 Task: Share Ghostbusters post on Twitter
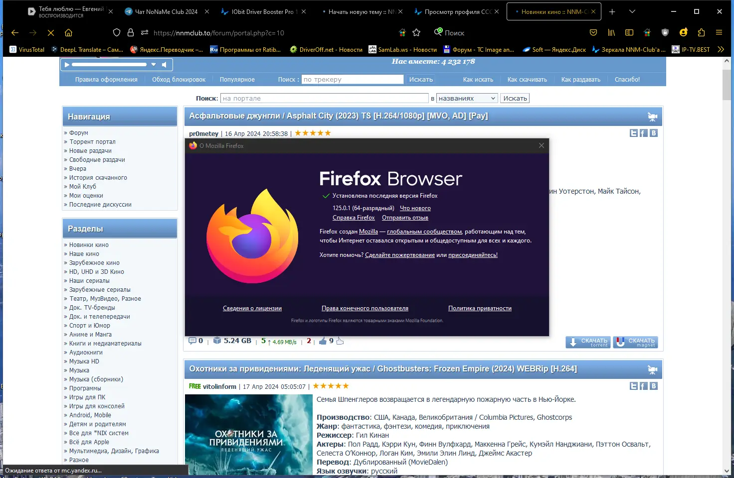pyautogui.click(x=634, y=386)
